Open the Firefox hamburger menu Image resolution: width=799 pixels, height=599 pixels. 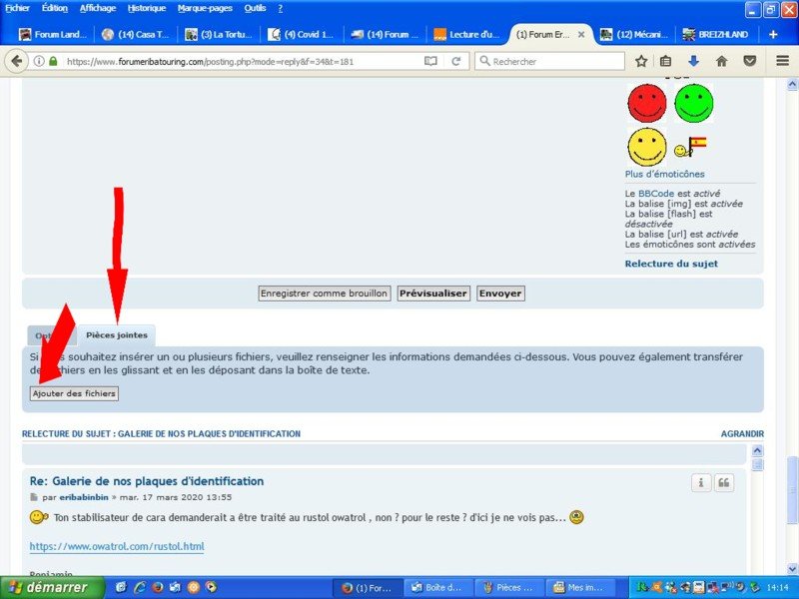(x=782, y=61)
